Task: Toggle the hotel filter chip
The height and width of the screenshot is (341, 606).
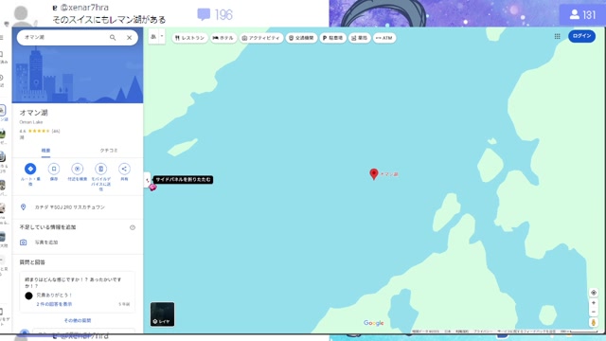Action: (223, 38)
